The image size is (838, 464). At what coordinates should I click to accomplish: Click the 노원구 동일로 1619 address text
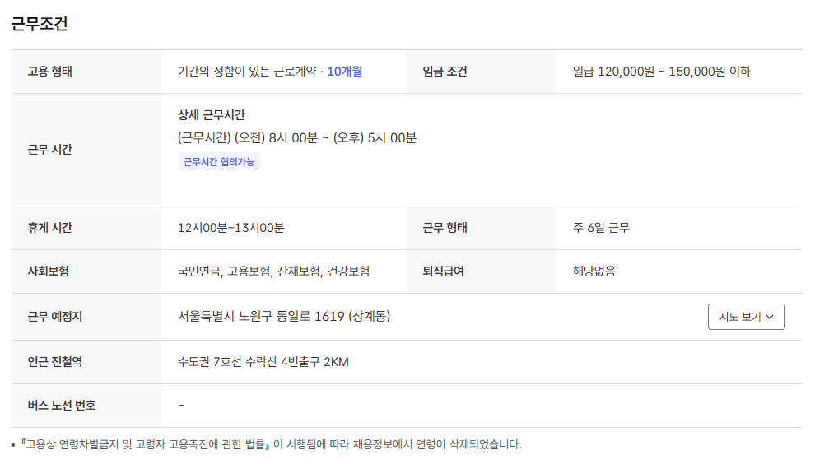tap(283, 317)
